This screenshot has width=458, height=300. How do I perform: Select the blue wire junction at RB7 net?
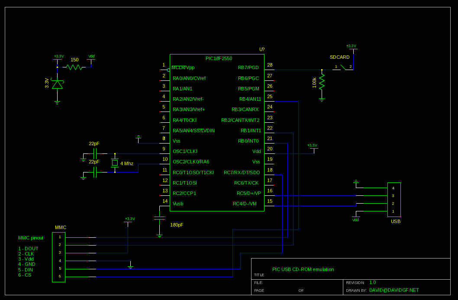click(x=322, y=70)
